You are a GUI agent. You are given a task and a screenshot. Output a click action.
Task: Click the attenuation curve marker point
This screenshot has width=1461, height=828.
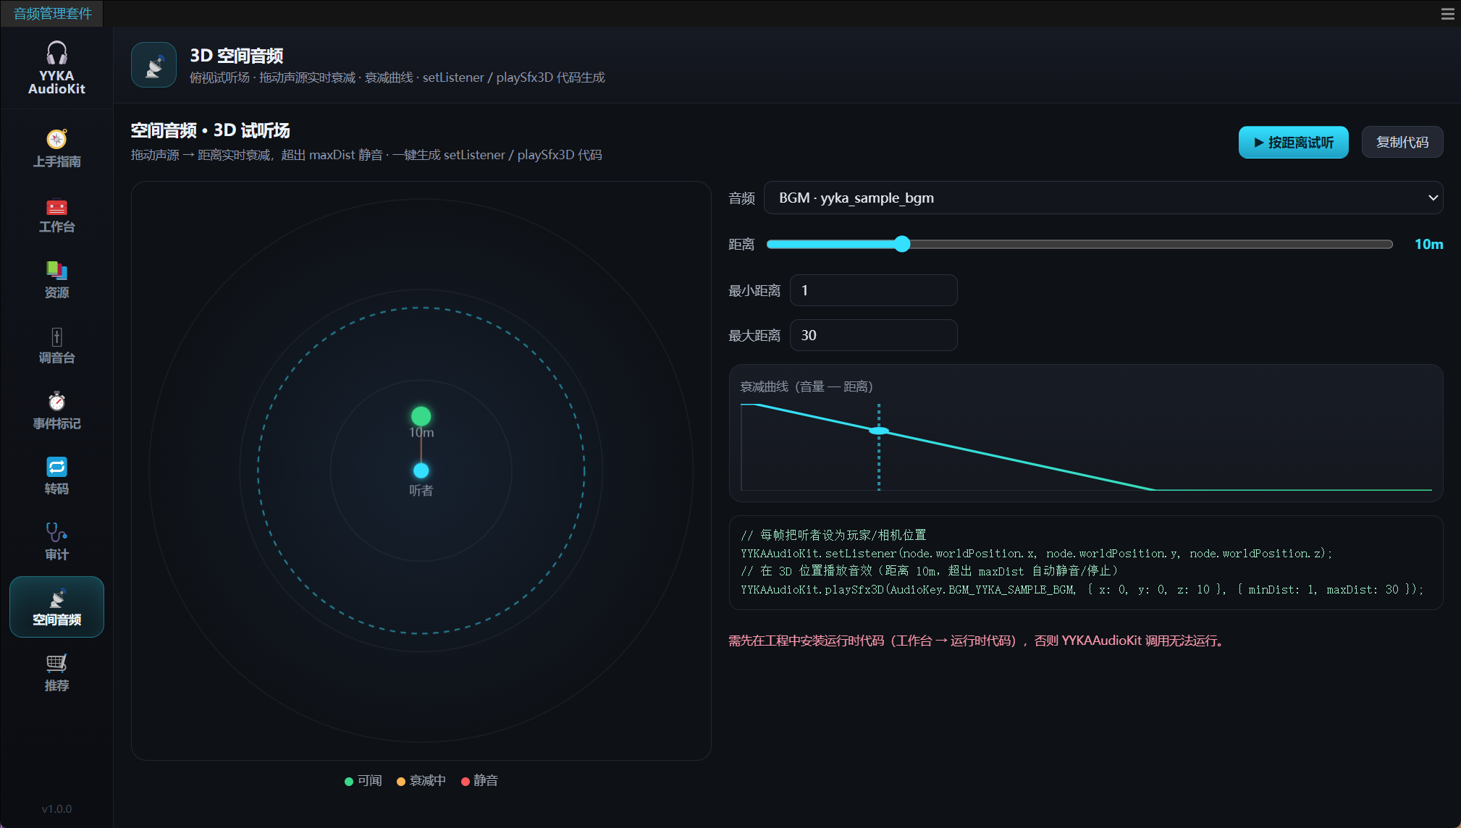(879, 431)
